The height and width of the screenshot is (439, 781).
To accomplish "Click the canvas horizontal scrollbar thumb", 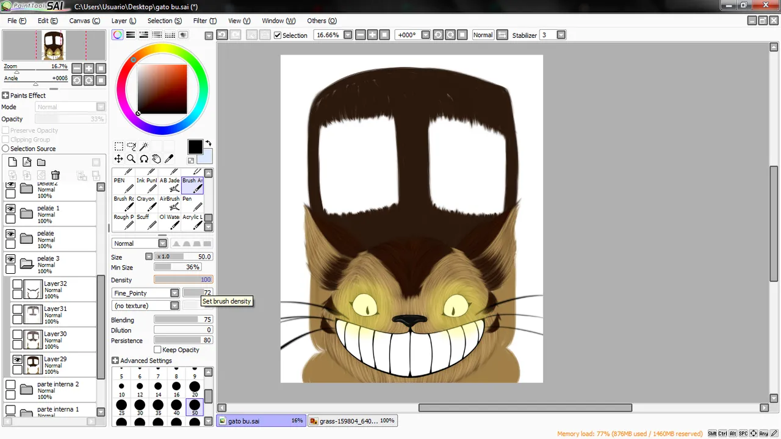I will (525, 407).
